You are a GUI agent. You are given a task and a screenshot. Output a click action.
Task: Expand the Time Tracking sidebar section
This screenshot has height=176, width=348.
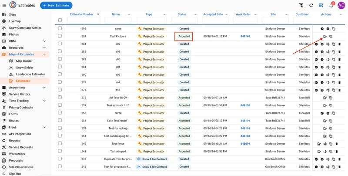pyautogui.click(x=44, y=101)
